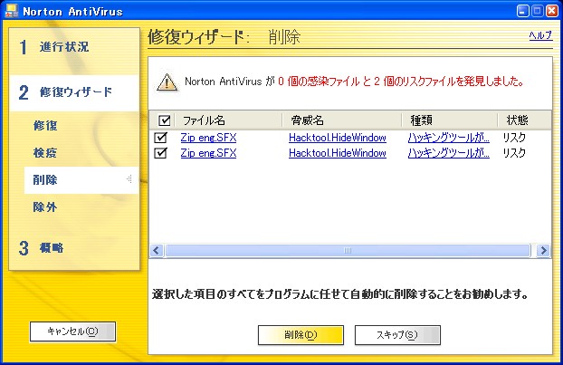Sort by the 脅威名 column header
The image size is (563, 365).
click(x=308, y=120)
